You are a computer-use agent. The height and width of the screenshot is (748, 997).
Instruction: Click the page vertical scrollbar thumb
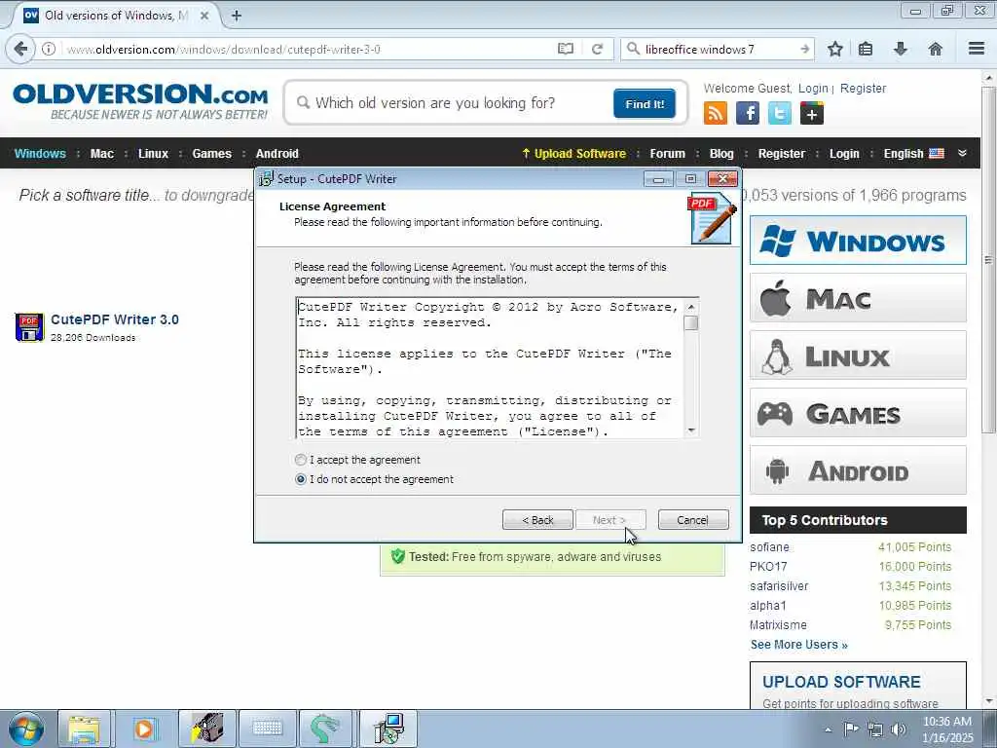(989, 259)
